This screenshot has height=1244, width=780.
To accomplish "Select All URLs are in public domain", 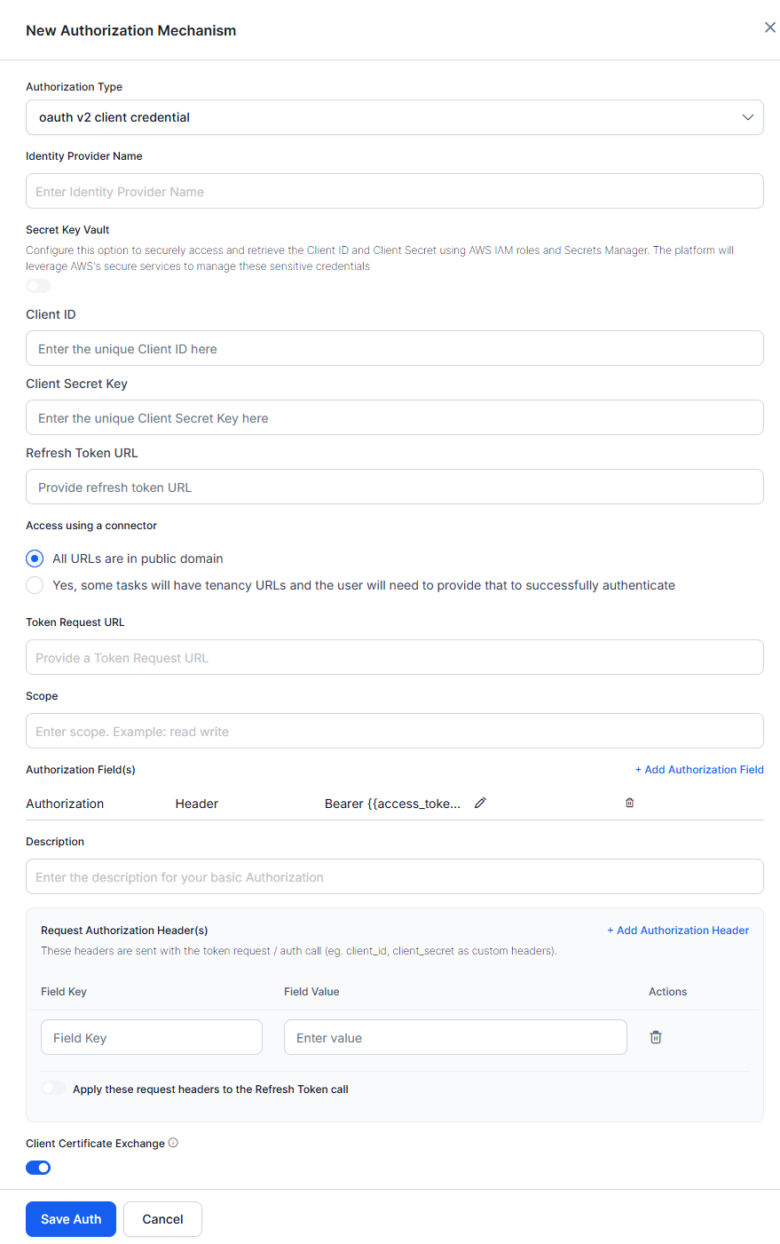I will point(34,558).
